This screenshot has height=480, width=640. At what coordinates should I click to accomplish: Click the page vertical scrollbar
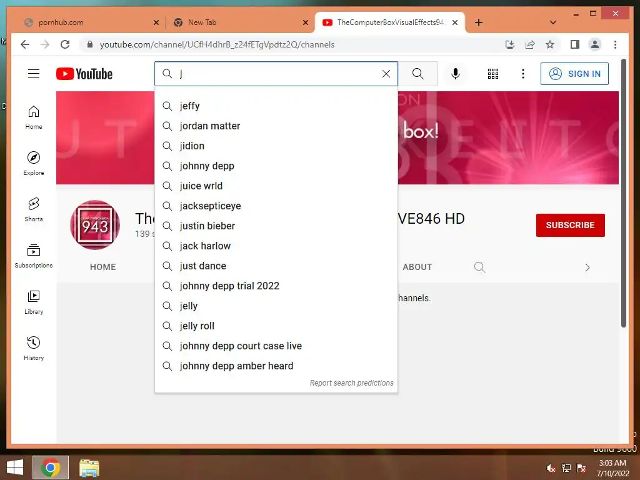pyautogui.click(x=623, y=193)
